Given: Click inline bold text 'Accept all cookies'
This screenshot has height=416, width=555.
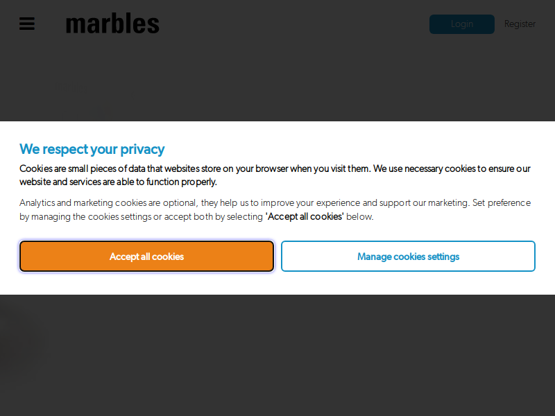Looking at the screenshot, I should point(305,216).
